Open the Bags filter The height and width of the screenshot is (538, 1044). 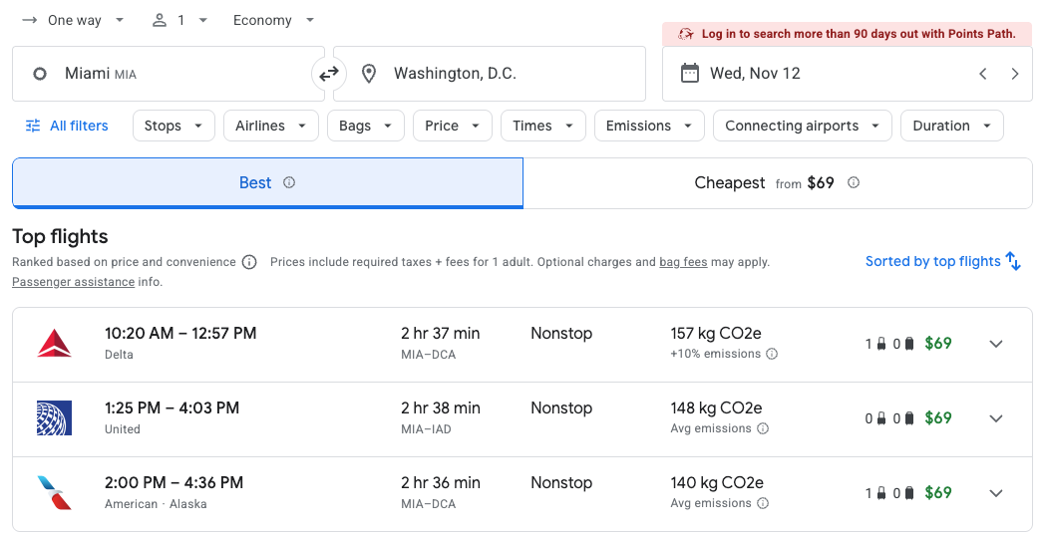coord(366,126)
